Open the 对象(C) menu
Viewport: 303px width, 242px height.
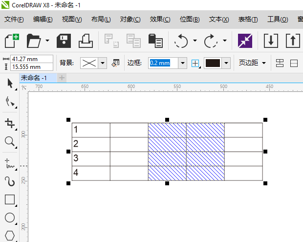click(x=130, y=20)
